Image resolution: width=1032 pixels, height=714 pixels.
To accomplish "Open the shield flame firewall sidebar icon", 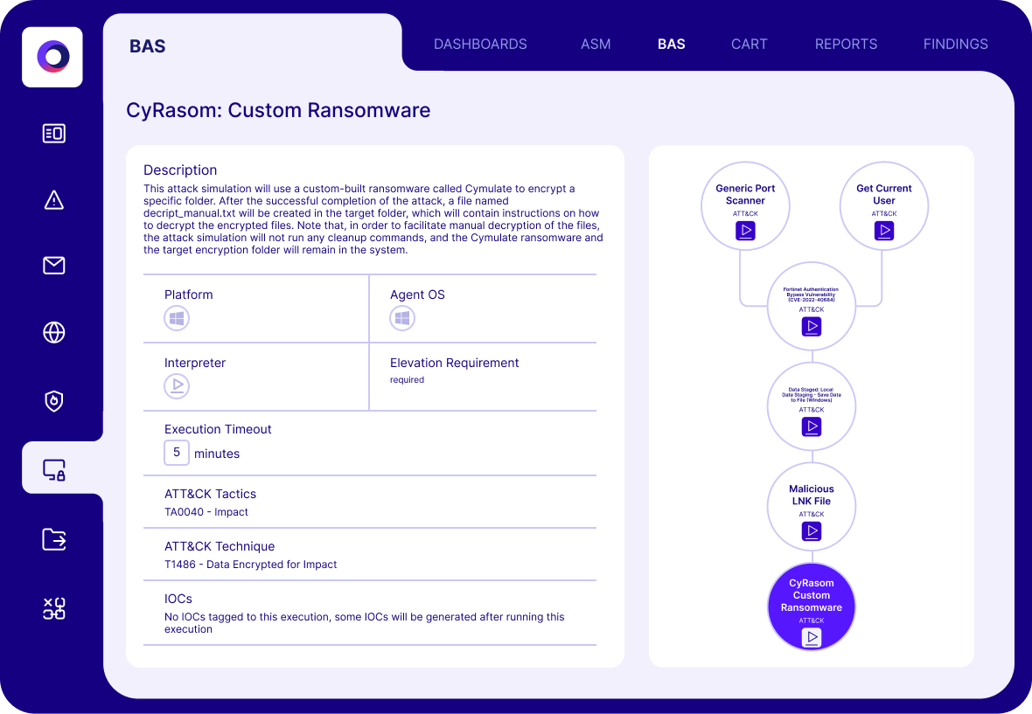I will (x=54, y=401).
